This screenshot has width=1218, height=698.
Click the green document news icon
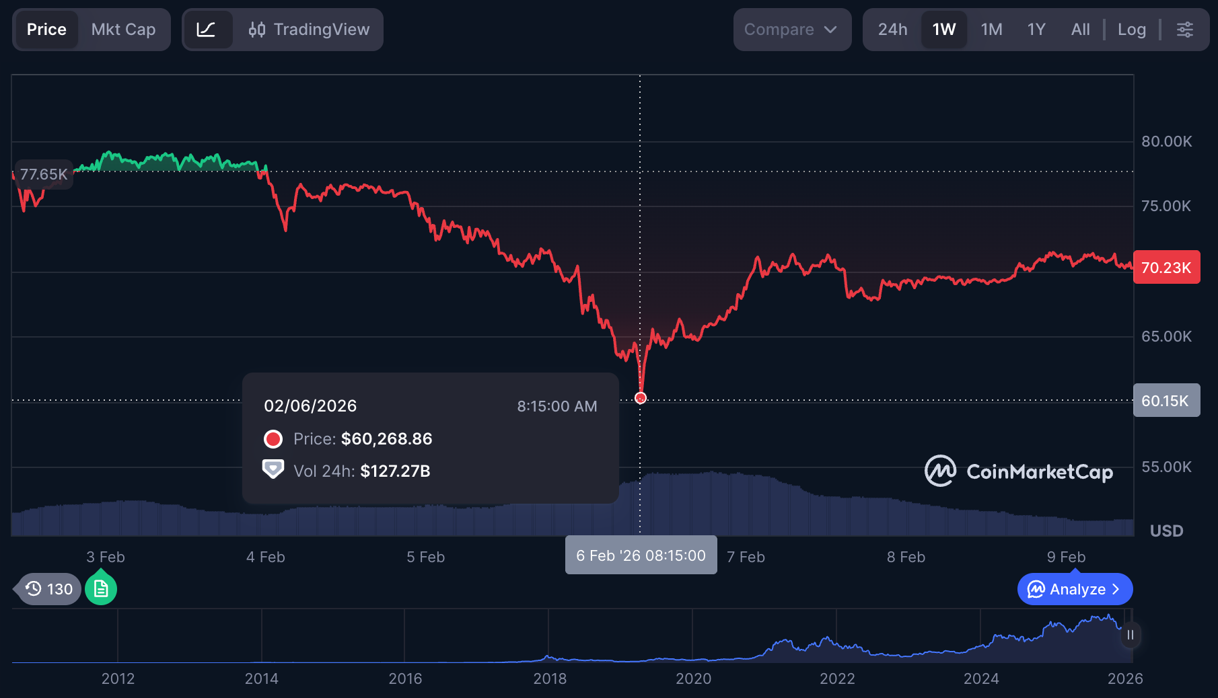101,589
